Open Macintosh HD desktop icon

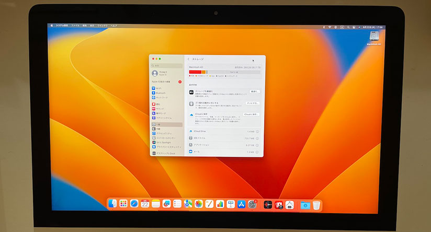tap(374, 38)
